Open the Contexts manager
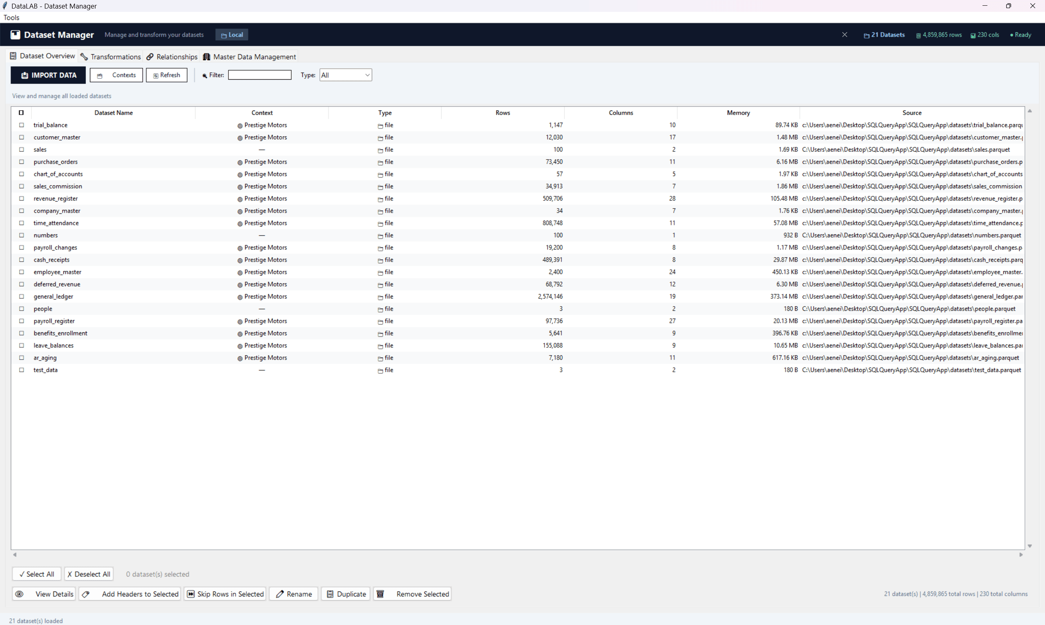The height and width of the screenshot is (625, 1045). coord(99,75)
